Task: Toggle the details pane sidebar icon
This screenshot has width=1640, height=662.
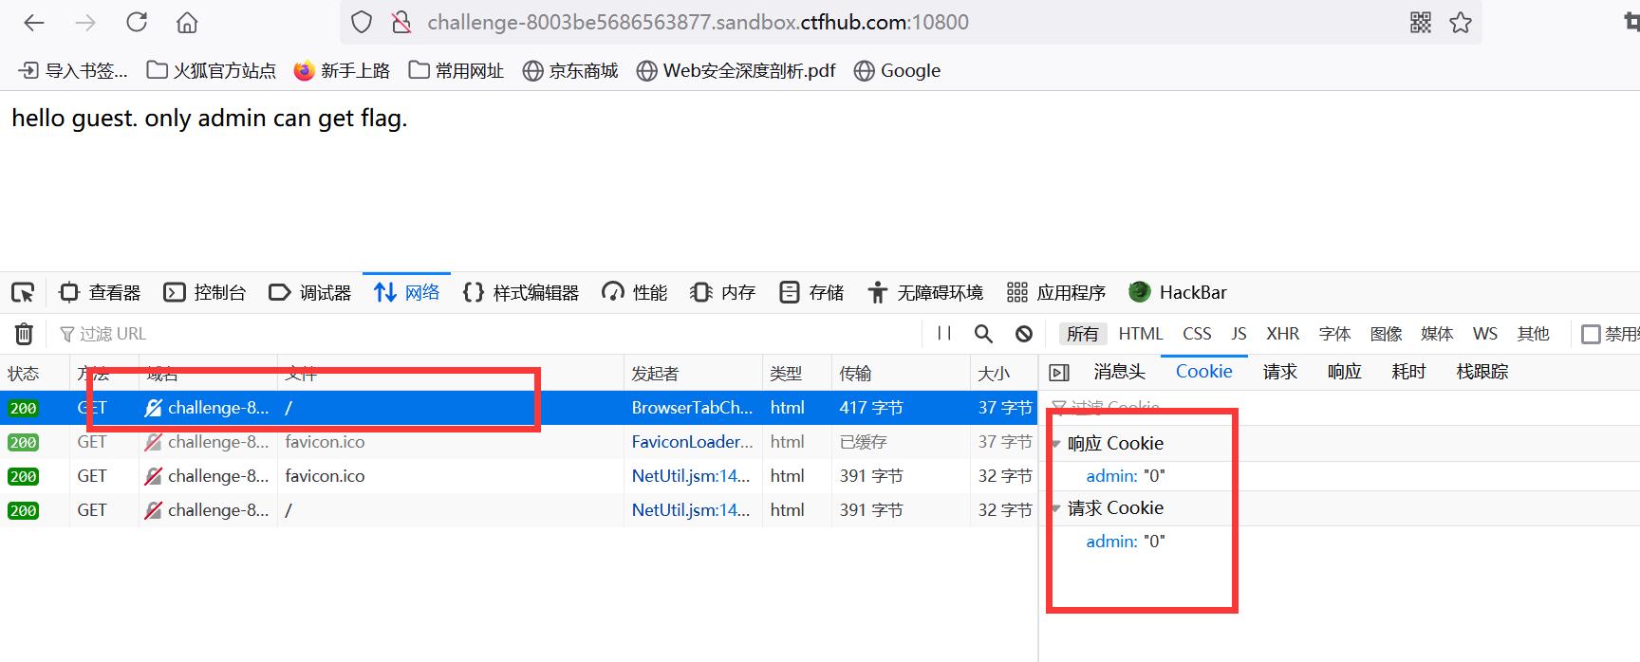Action: click(x=1059, y=373)
